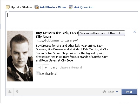Click the tag friends person-plus icon
Viewport: 140px width, 104px height.
(10, 92)
